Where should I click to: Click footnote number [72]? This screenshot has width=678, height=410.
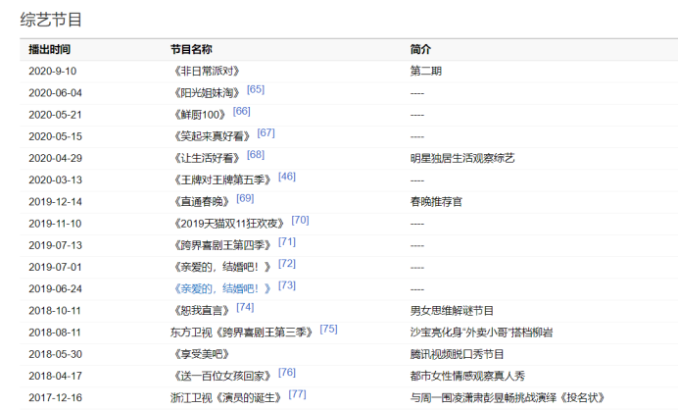click(287, 263)
